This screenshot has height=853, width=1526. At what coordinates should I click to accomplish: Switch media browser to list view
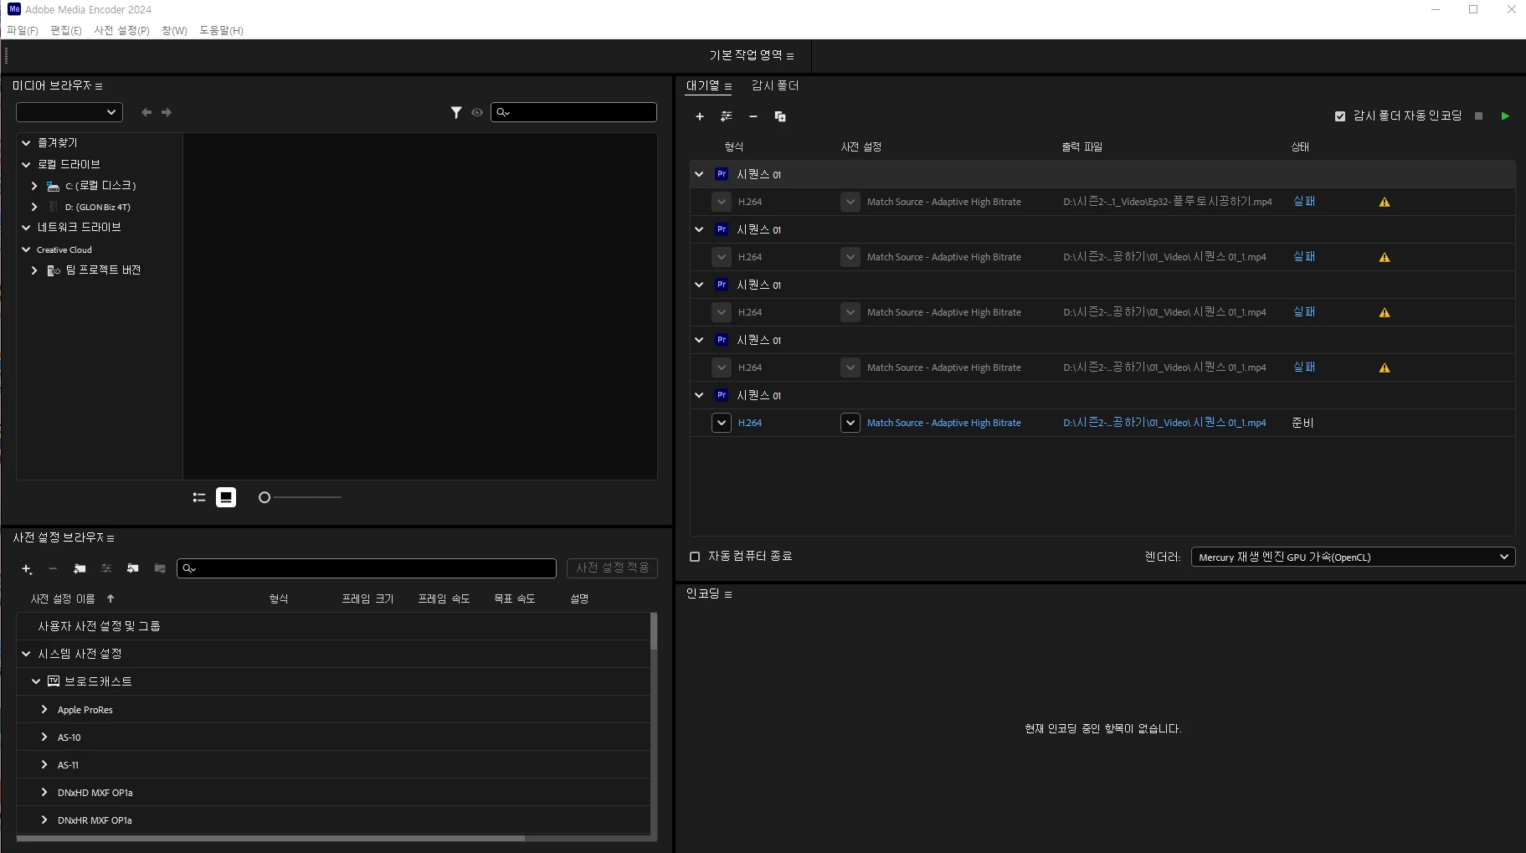pyautogui.click(x=199, y=497)
